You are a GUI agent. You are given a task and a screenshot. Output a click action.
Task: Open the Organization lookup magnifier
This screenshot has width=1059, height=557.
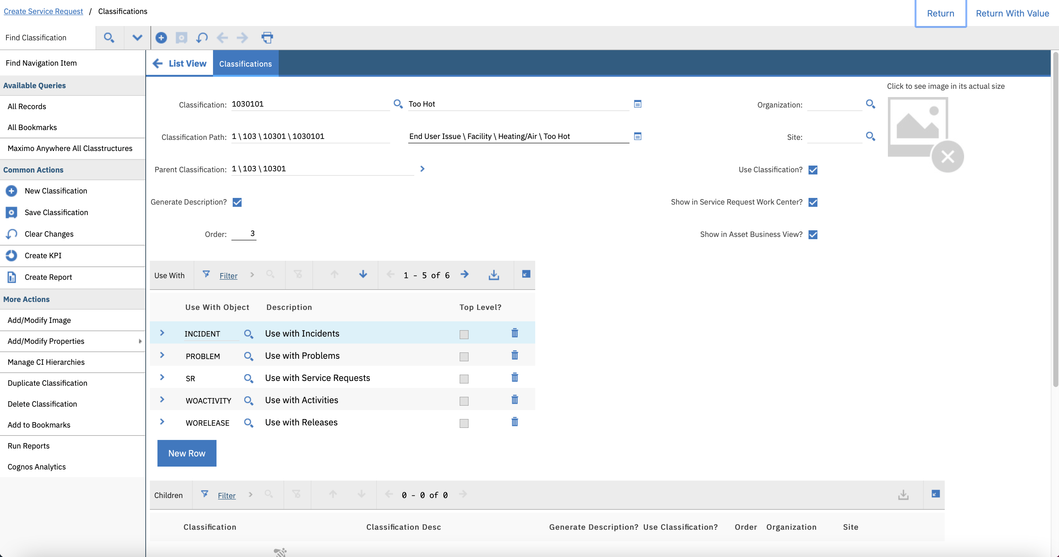click(870, 104)
